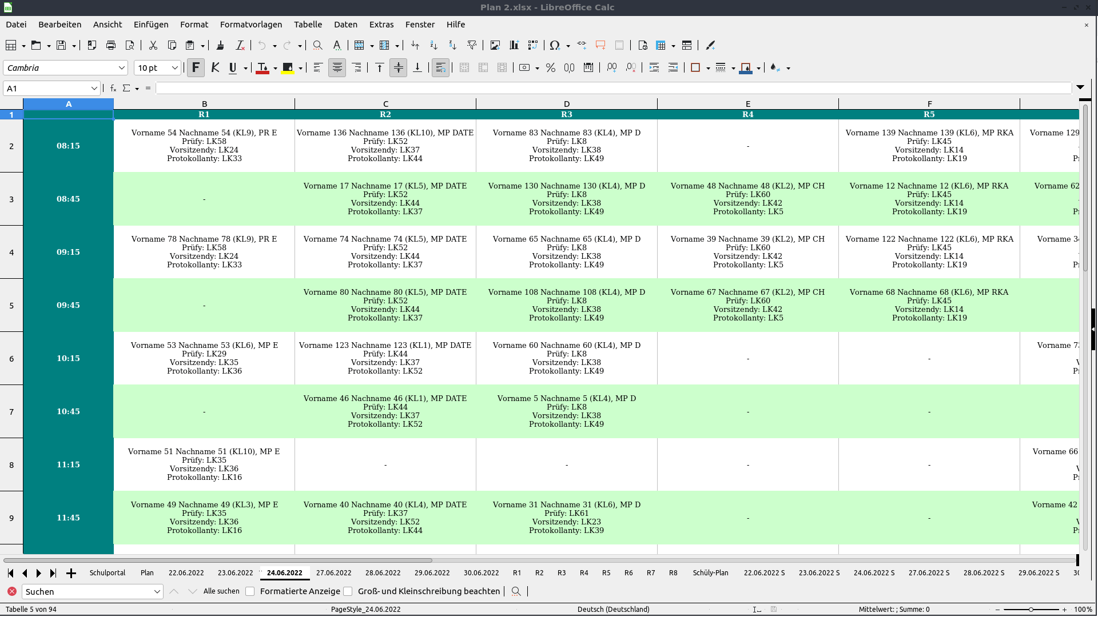Toggle bold formatting off
Image resolution: width=1098 pixels, height=617 pixels.
[196, 67]
